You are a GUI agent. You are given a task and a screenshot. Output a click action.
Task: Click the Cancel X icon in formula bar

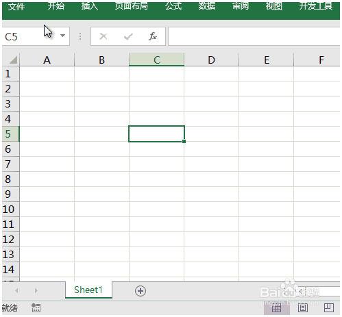tap(103, 36)
